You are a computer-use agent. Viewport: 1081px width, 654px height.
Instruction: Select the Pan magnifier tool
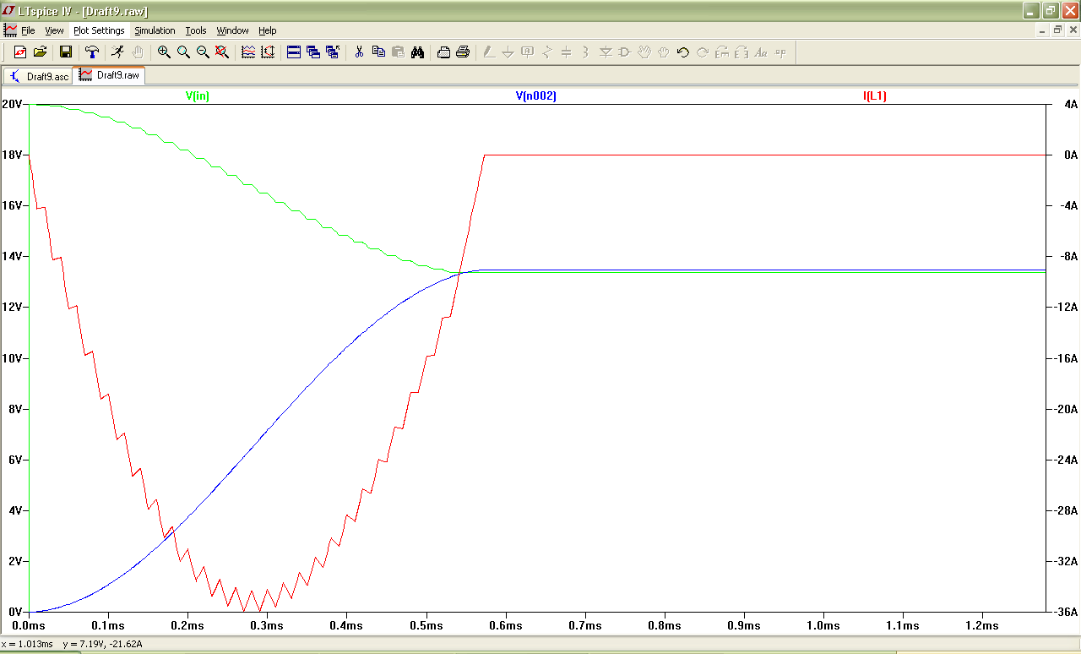183,52
